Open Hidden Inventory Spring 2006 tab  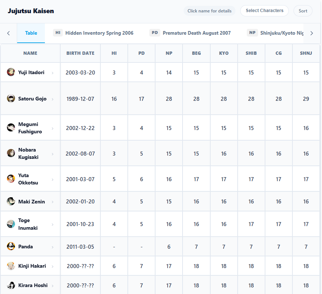coord(93,33)
